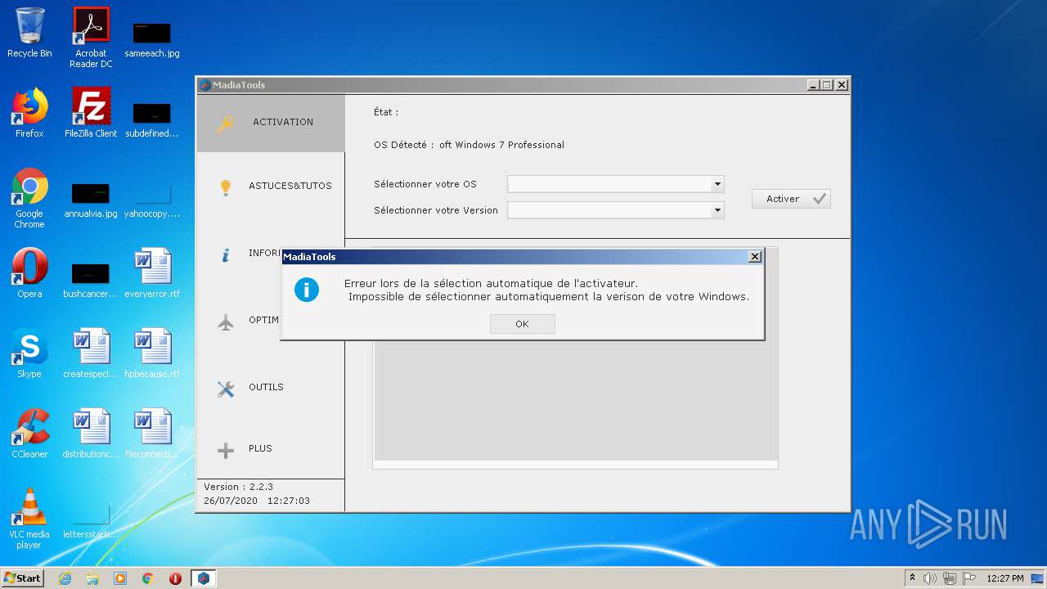Open Windows Explorer from taskbar

coord(92,578)
